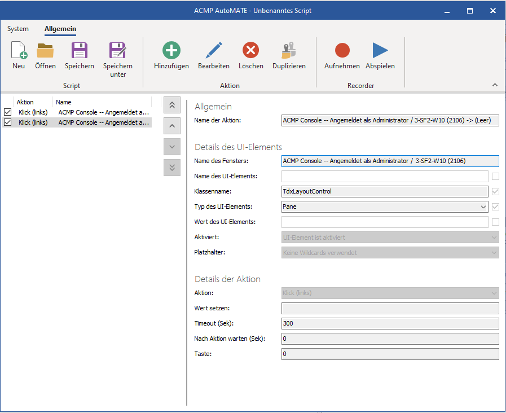506x413 pixels.
Task: Collapse the ribbon with the chevron
Action: 495,85
